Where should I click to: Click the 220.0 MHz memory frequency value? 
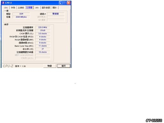click(43, 27)
